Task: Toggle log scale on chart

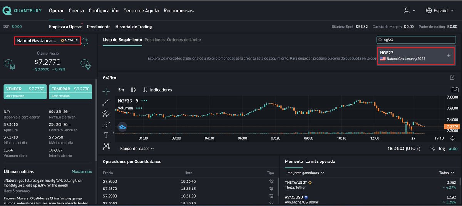Action: [442, 149]
